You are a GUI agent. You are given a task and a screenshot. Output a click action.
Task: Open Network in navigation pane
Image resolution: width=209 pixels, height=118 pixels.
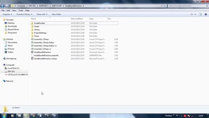[x=9, y=81]
